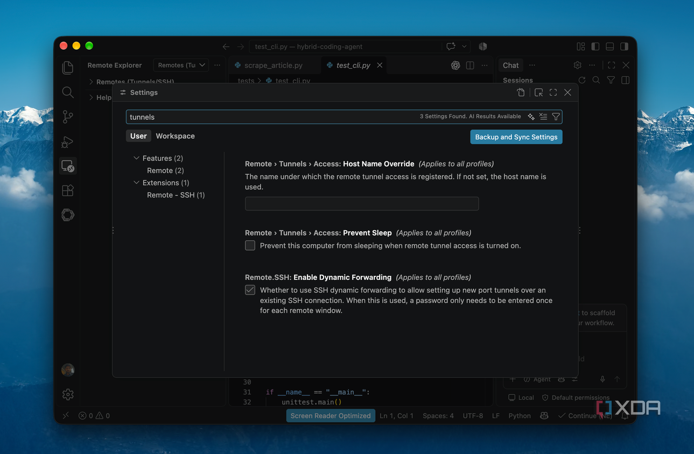Viewport: 694px width, 454px height.
Task: Open the Extensions view
Action: (x=68, y=190)
